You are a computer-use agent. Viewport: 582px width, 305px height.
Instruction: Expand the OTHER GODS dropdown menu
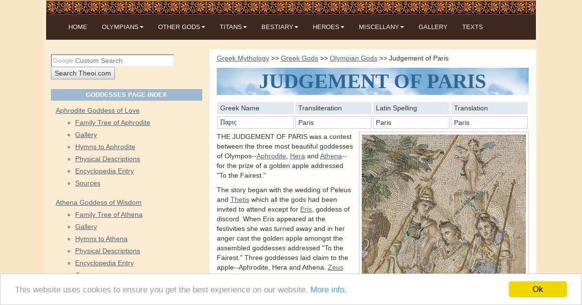[181, 27]
